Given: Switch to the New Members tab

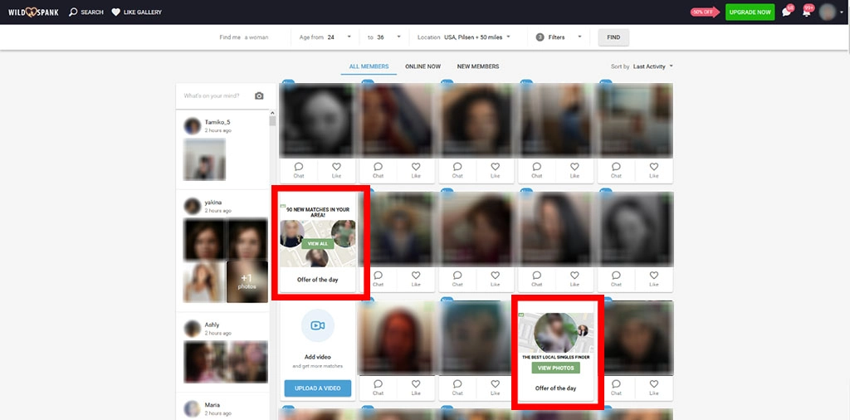Looking at the screenshot, I should pyautogui.click(x=477, y=66).
